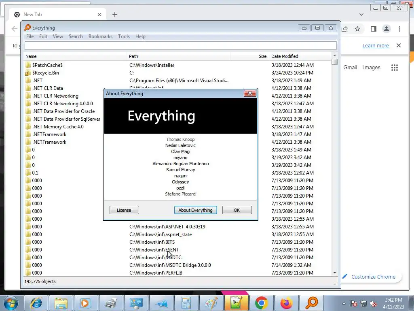Click path C:\Windows\inf\PERFLIB

[156, 273]
